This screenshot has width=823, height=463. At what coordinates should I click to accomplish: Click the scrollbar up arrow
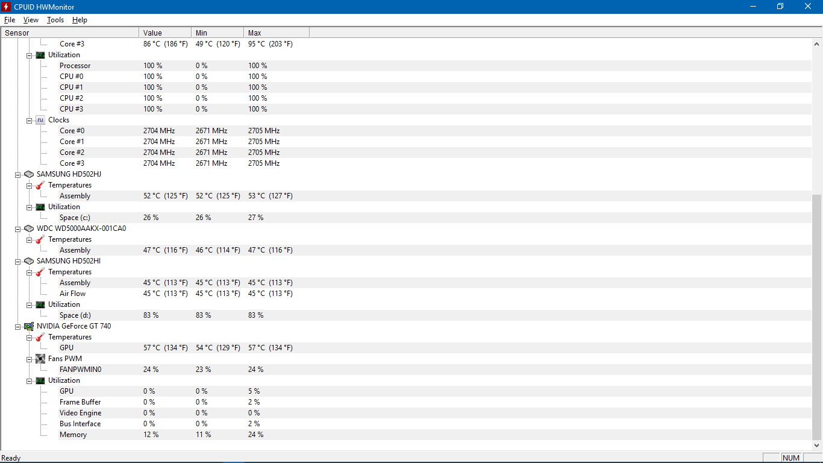pyautogui.click(x=817, y=44)
